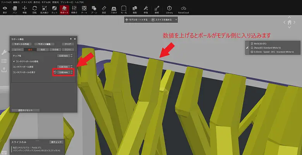
Task: Click the 回転 (Rotate) tool icon
Action: pos(34,9)
